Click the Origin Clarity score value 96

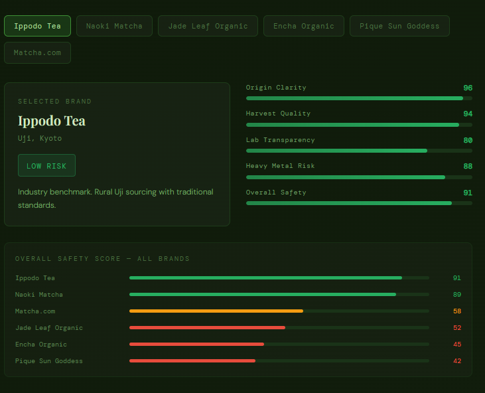point(467,88)
